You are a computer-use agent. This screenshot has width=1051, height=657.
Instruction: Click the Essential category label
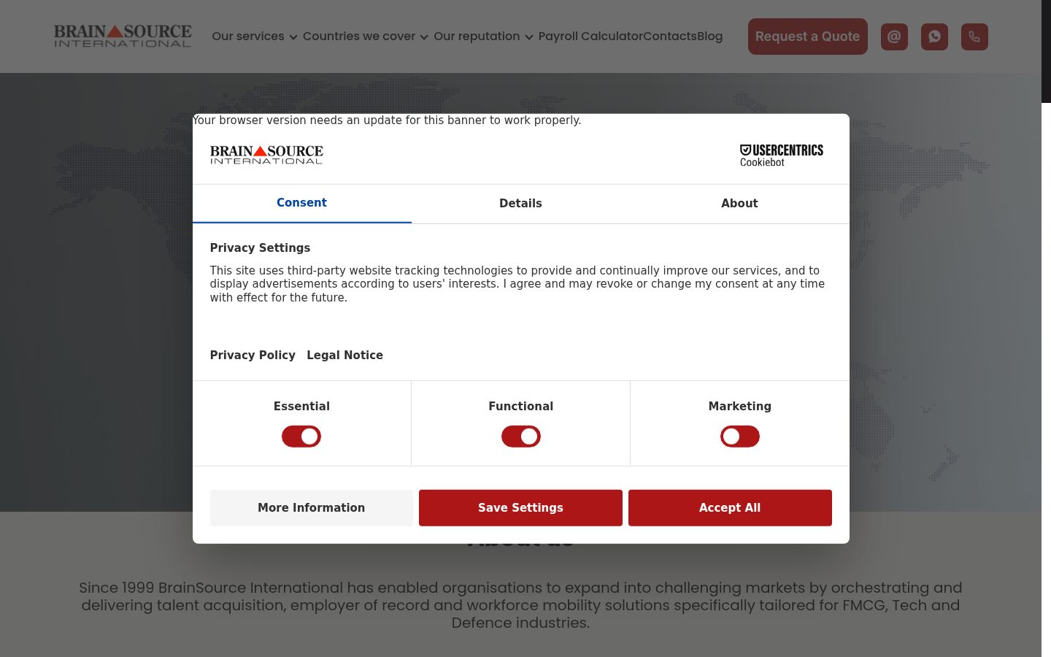pyautogui.click(x=301, y=407)
